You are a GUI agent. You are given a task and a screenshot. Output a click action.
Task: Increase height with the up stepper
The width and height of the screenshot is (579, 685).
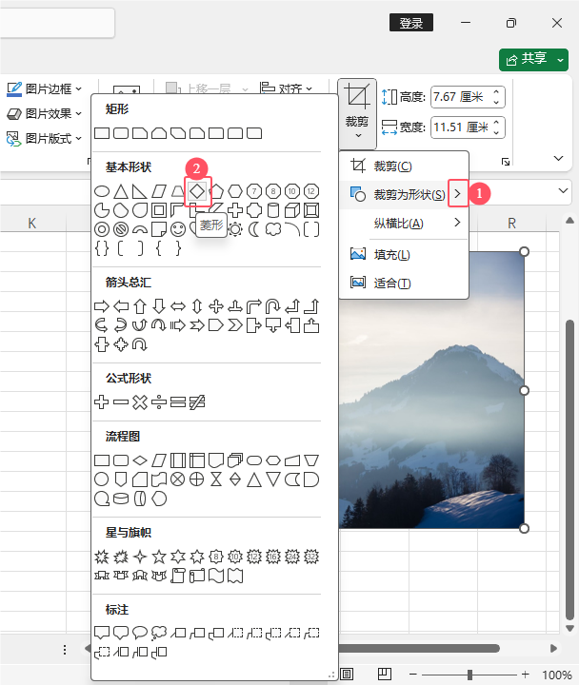[496, 91]
